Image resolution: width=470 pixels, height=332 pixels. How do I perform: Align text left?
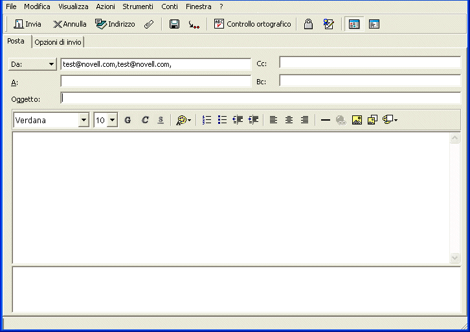pos(273,120)
